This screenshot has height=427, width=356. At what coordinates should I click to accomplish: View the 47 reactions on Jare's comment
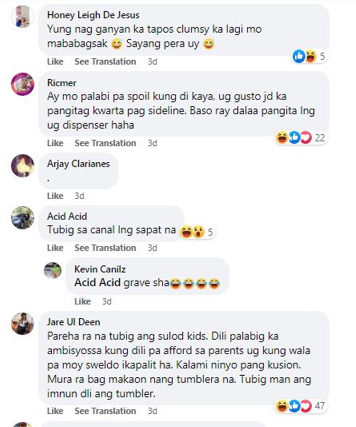coord(300,406)
